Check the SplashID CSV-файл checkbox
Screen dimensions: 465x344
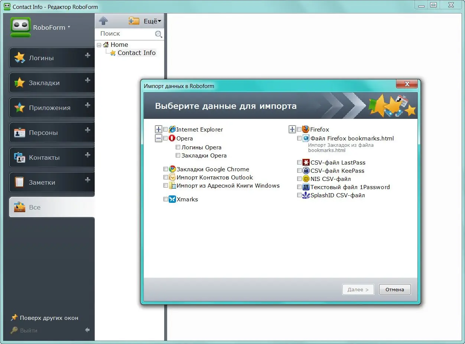[299, 195]
